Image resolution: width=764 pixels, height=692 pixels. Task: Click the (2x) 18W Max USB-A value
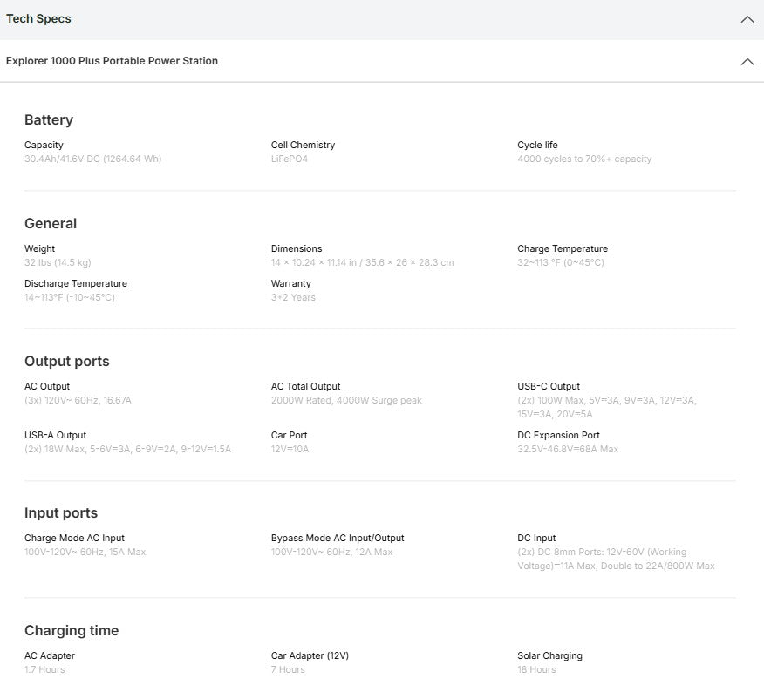pos(127,449)
